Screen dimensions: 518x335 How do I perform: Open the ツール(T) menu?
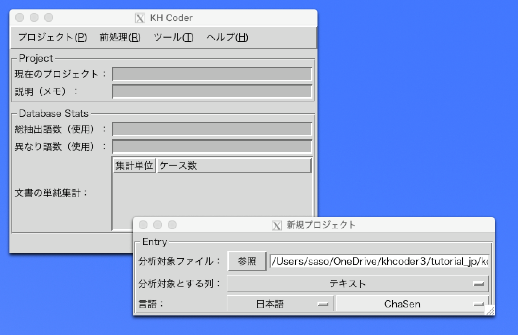[174, 37]
